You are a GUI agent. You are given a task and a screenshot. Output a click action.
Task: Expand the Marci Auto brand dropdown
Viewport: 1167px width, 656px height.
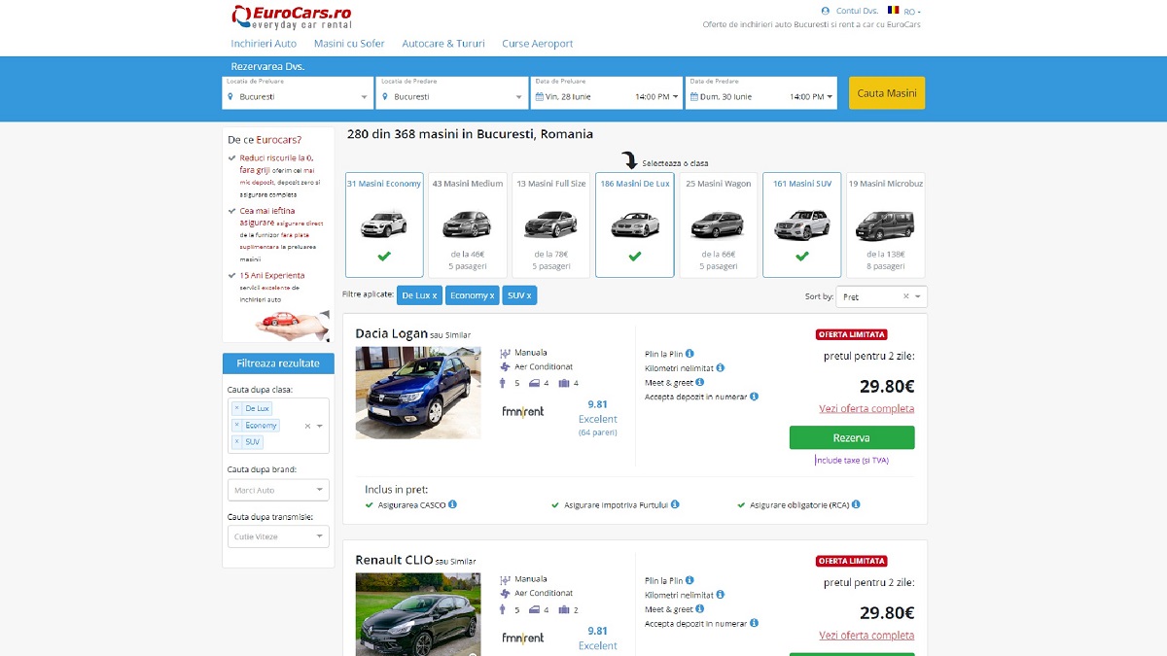tap(278, 490)
